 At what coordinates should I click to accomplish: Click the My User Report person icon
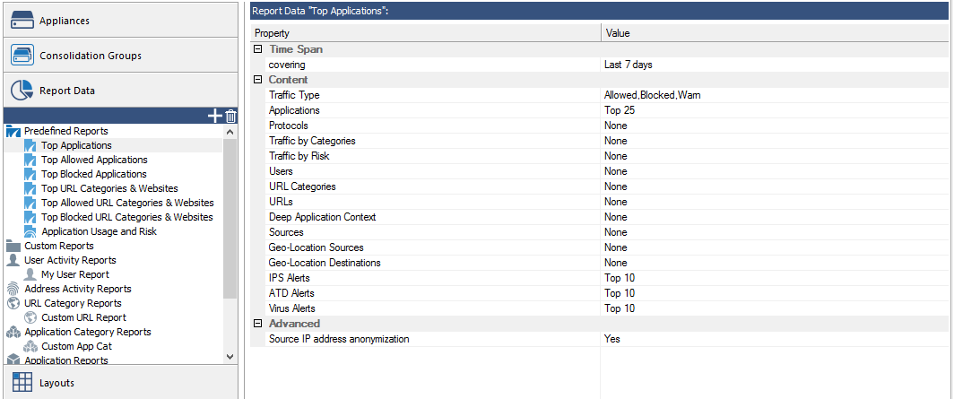[30, 275]
